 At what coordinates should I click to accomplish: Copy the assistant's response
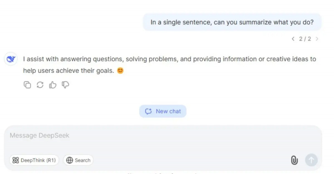27,85
